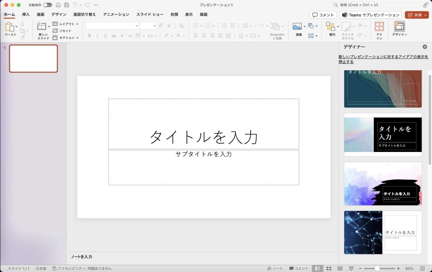Click the zoom slider handle

(x=377, y=268)
